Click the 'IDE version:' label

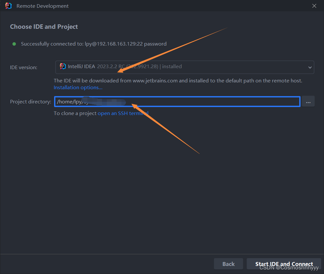coord(24,68)
